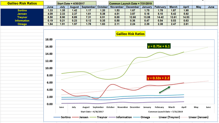Click the February column header

[160, 7]
